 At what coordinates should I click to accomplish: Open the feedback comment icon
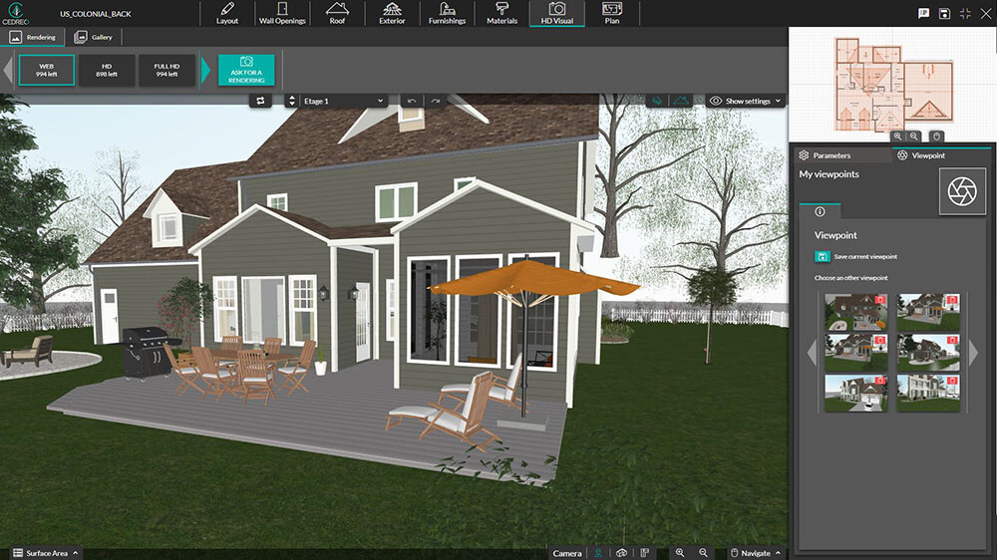click(x=923, y=13)
